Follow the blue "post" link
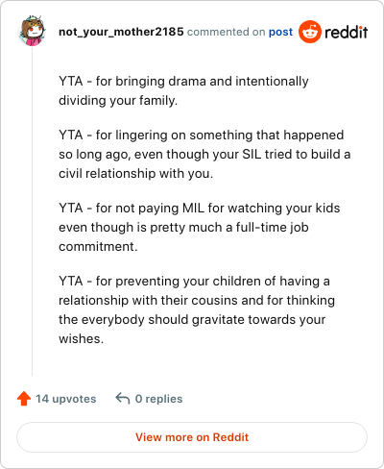 [x=280, y=32]
